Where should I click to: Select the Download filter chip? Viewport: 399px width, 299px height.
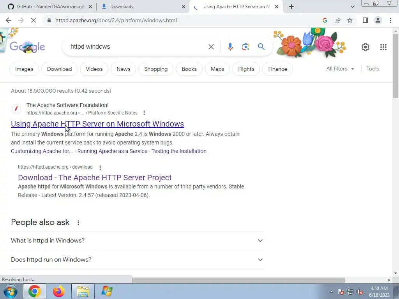(x=59, y=69)
